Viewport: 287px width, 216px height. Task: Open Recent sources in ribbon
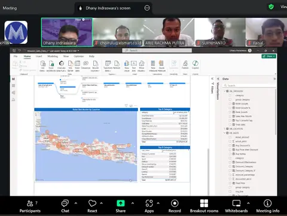pos(95,66)
